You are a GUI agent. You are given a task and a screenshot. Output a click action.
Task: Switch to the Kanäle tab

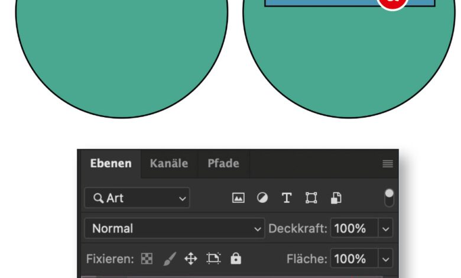(169, 164)
